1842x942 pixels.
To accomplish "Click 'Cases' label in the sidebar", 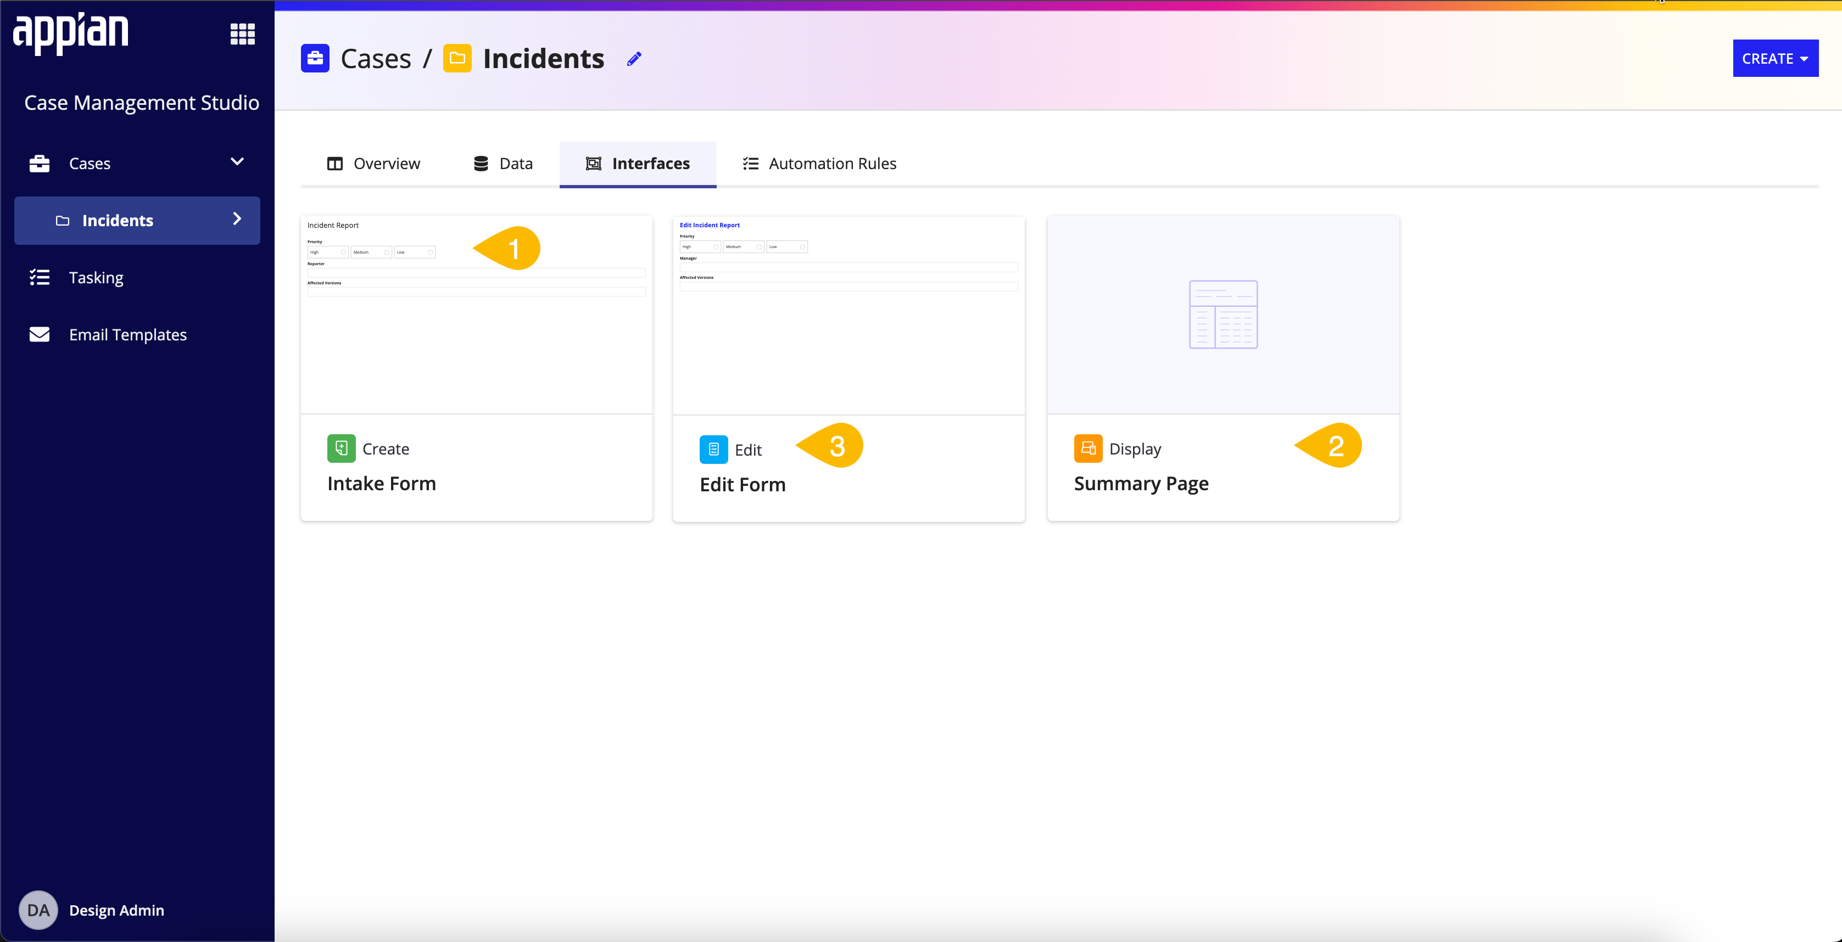I will [x=90, y=164].
